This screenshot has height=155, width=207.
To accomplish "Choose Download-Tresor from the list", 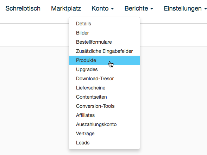I will tap(104, 79).
